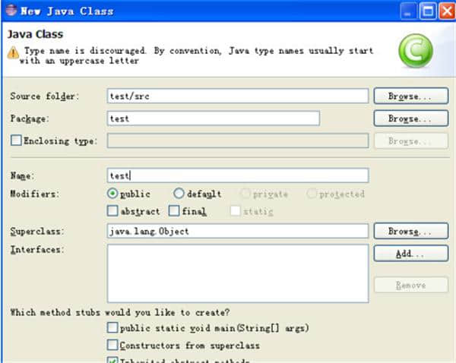Enable public static void main stub
Image resolution: width=456 pixels, height=363 pixels.
click(113, 328)
